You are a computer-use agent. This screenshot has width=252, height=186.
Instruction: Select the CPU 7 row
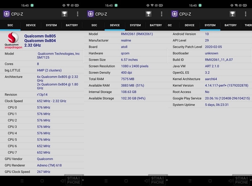click(42, 152)
